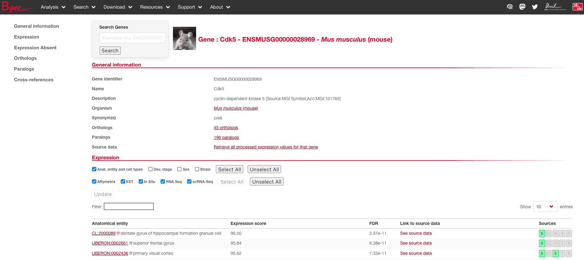The height and width of the screenshot is (260, 584).
Task: Open external link icon beside CL:2000089
Action: pyautogui.click(x=118, y=233)
